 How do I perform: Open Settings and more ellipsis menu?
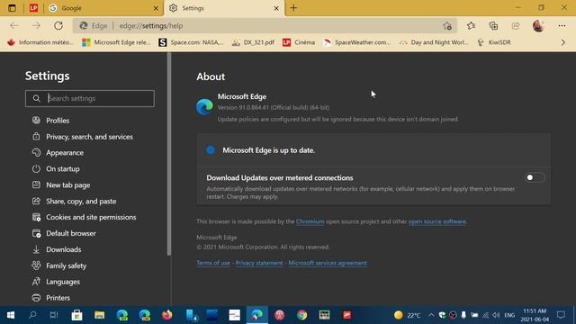562,26
